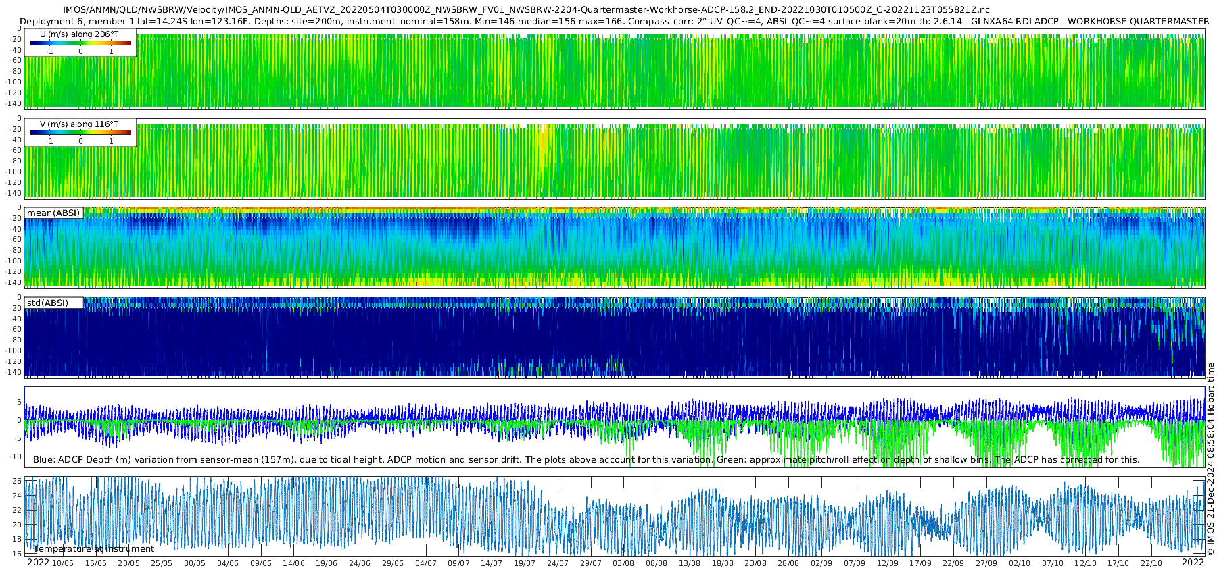Click the 'mean(ABSI)' panel label
Viewport: 1217px width, 574px height.
coord(53,213)
